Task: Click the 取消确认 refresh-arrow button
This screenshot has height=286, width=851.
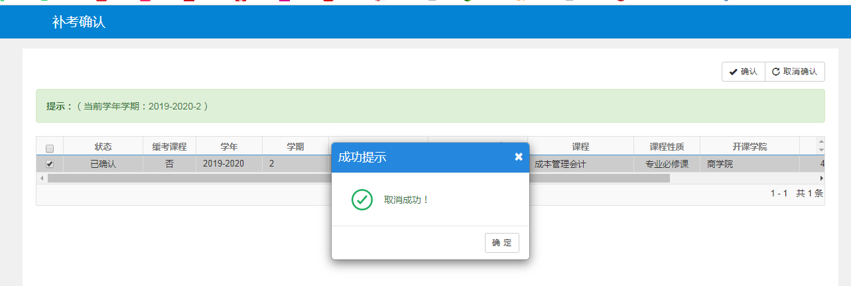Action: point(795,72)
